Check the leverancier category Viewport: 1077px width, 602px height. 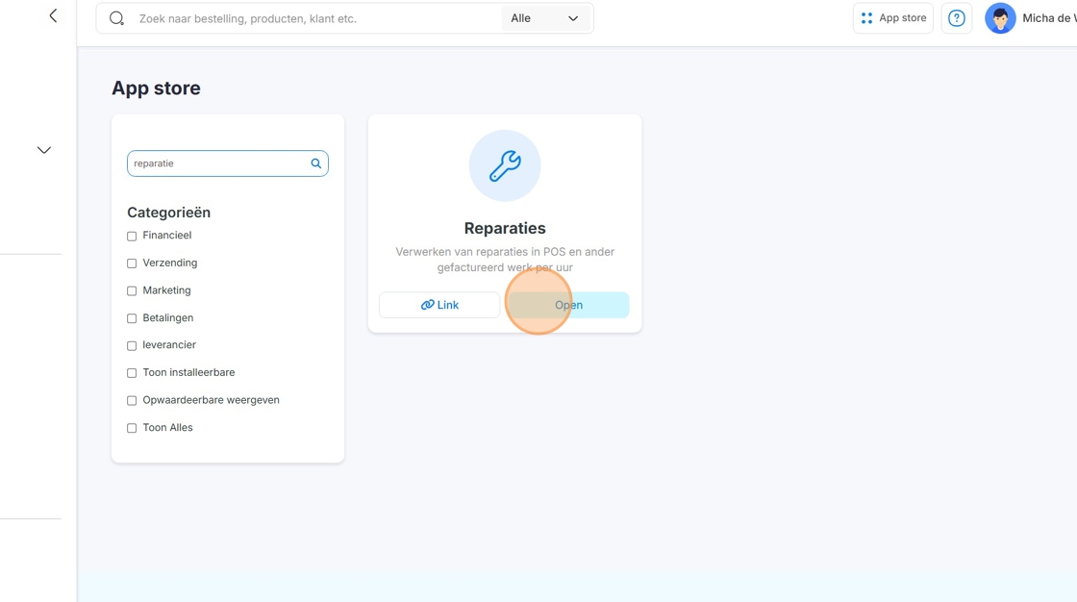[132, 345]
